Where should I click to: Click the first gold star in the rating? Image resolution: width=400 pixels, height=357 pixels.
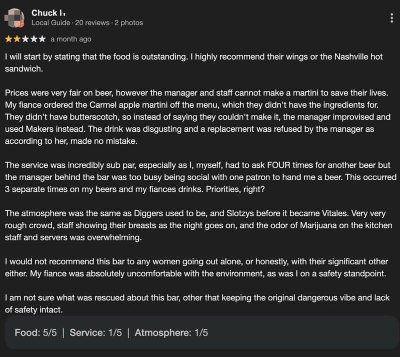point(9,39)
